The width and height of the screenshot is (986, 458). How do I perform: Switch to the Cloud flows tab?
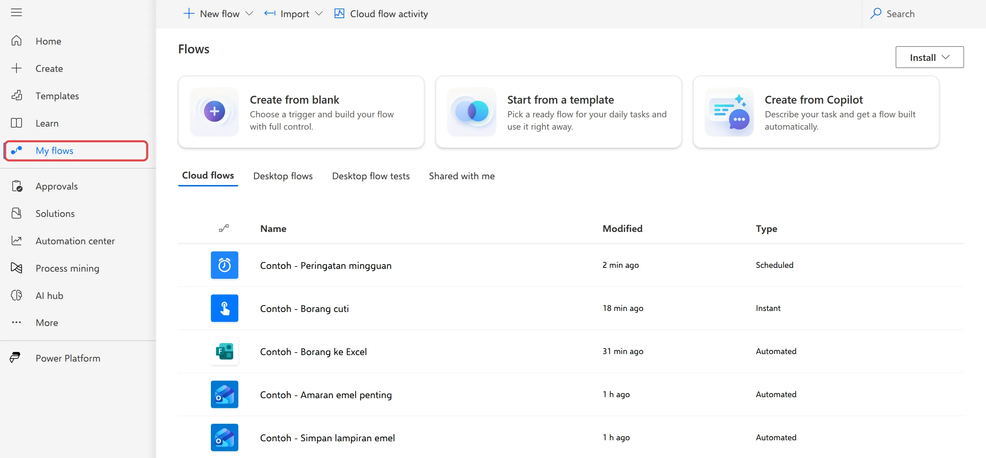click(x=208, y=175)
